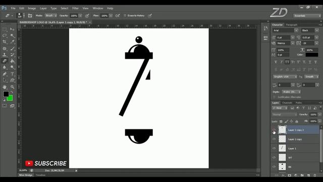Select the Crop tool
The image size is (323, 182).
[x=5, y=42]
